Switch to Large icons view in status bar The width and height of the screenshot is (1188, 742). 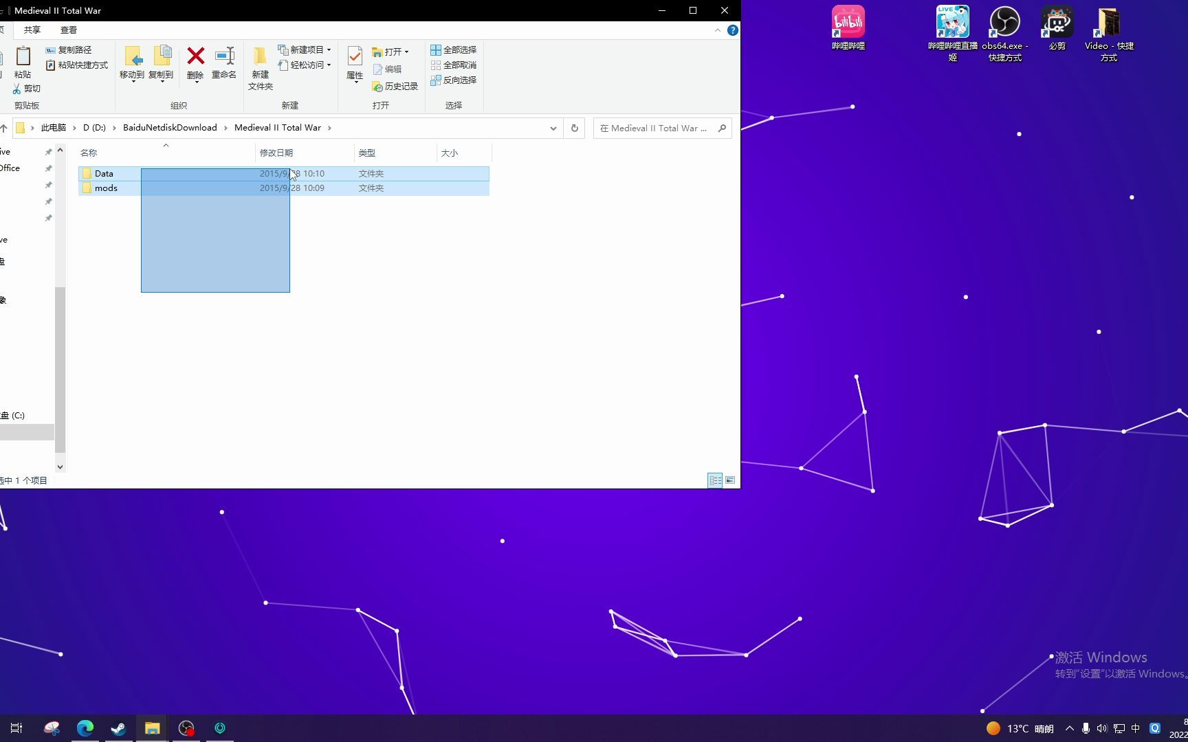730,480
